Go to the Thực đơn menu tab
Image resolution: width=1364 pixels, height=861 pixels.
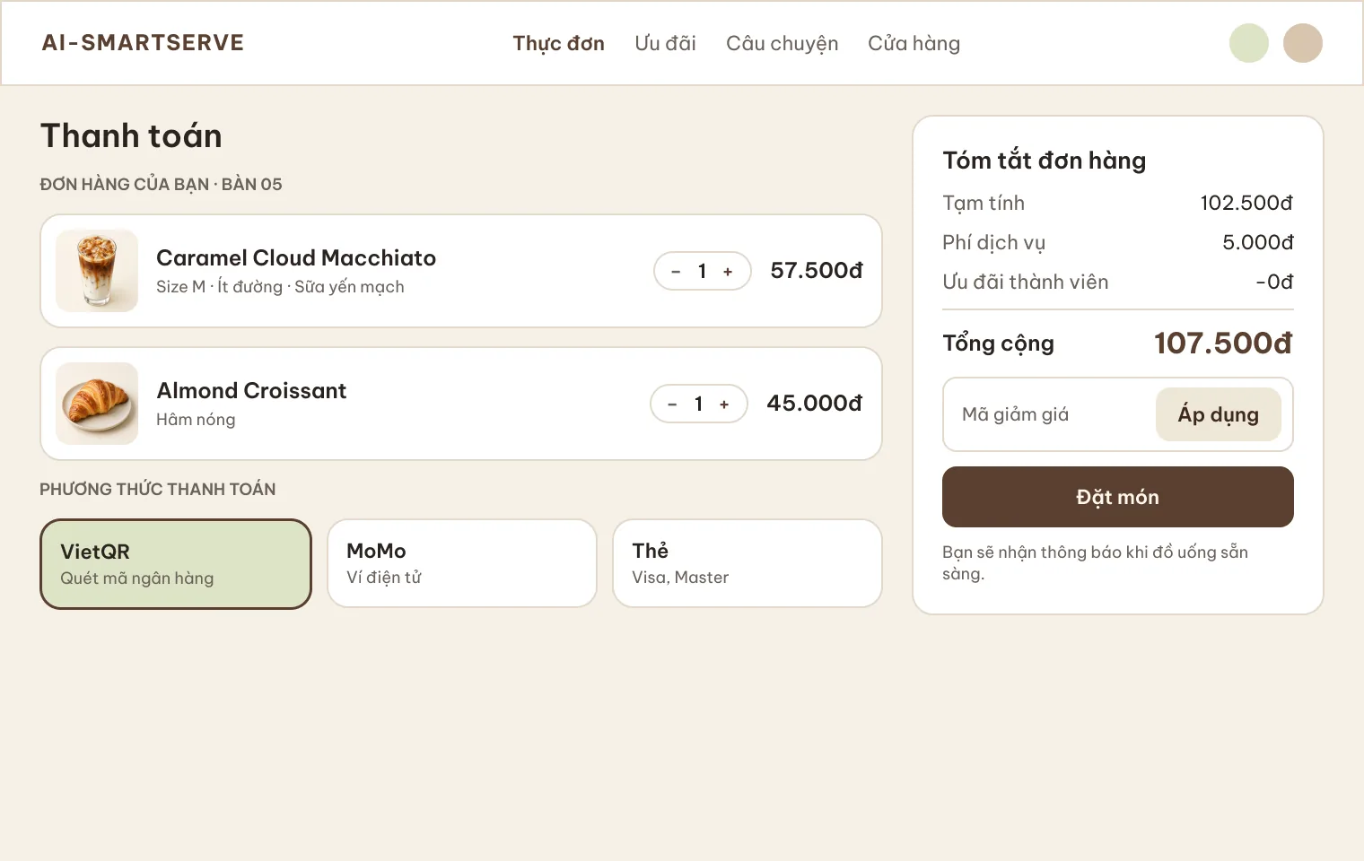pyautogui.click(x=558, y=43)
